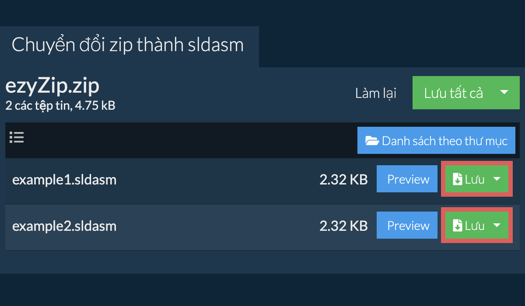Expand the Lưu tất cả dropdown arrow
This screenshot has height=306, width=525.
click(504, 93)
